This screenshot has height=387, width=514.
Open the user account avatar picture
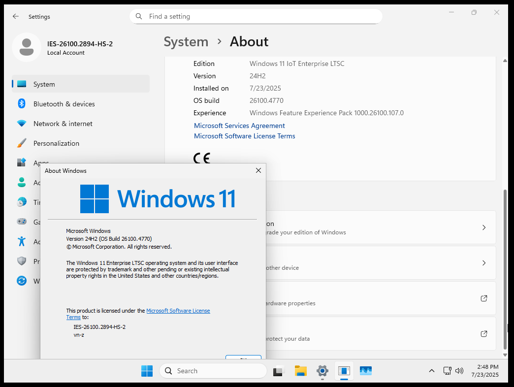27,47
